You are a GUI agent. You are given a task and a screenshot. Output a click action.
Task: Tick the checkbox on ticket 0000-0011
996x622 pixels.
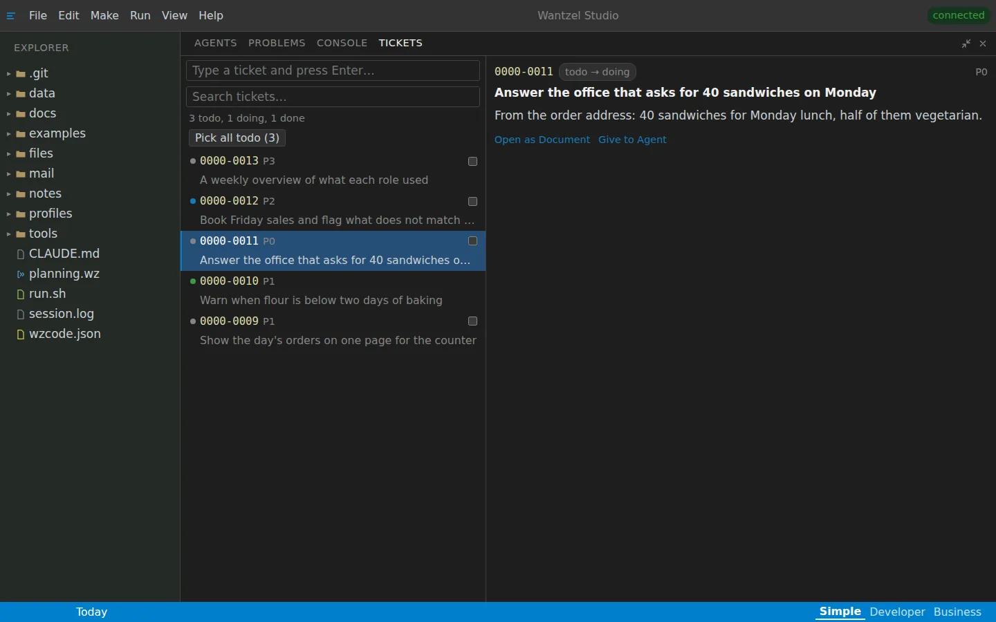(x=473, y=241)
